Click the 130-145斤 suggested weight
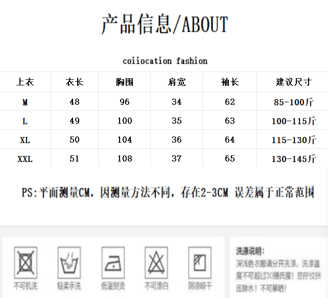The image size is (328, 298). [294, 159]
